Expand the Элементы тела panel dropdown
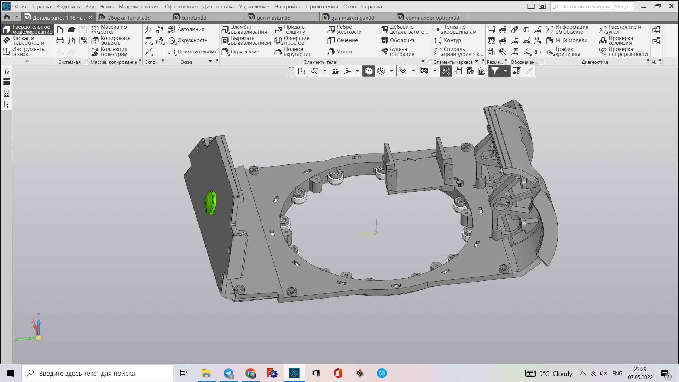The image size is (679, 382). [x=423, y=62]
